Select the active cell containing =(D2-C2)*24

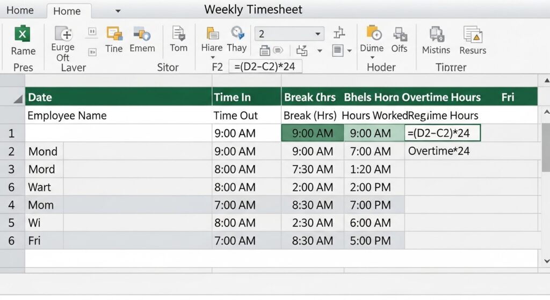pos(443,133)
